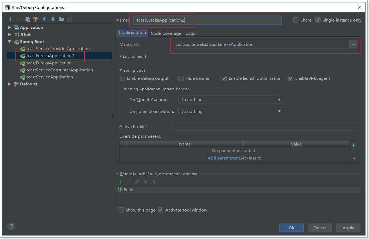369x239 pixels.
Task: Expand the JUnit configurations node
Action: [x=10, y=34]
